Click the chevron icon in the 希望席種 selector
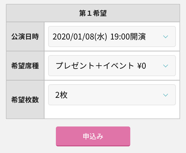 (x=165, y=66)
